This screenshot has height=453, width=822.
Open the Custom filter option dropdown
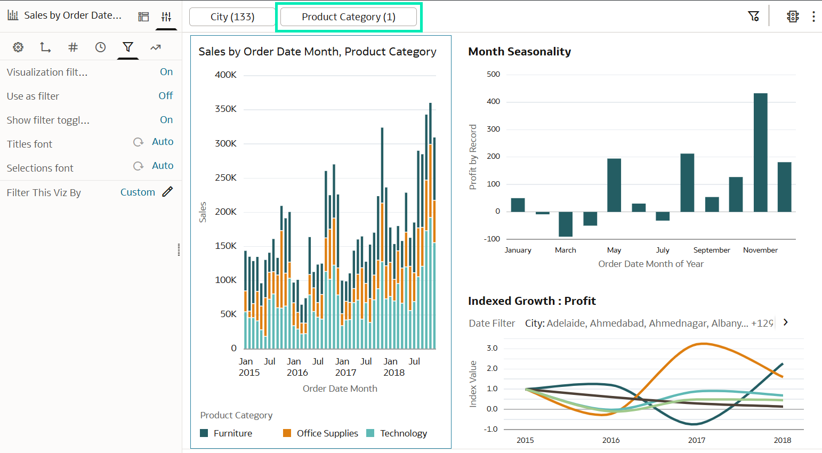click(x=138, y=192)
